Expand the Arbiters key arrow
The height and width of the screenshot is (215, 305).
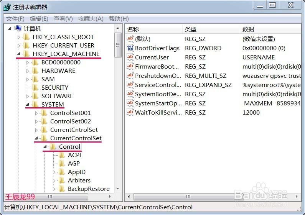54,181
